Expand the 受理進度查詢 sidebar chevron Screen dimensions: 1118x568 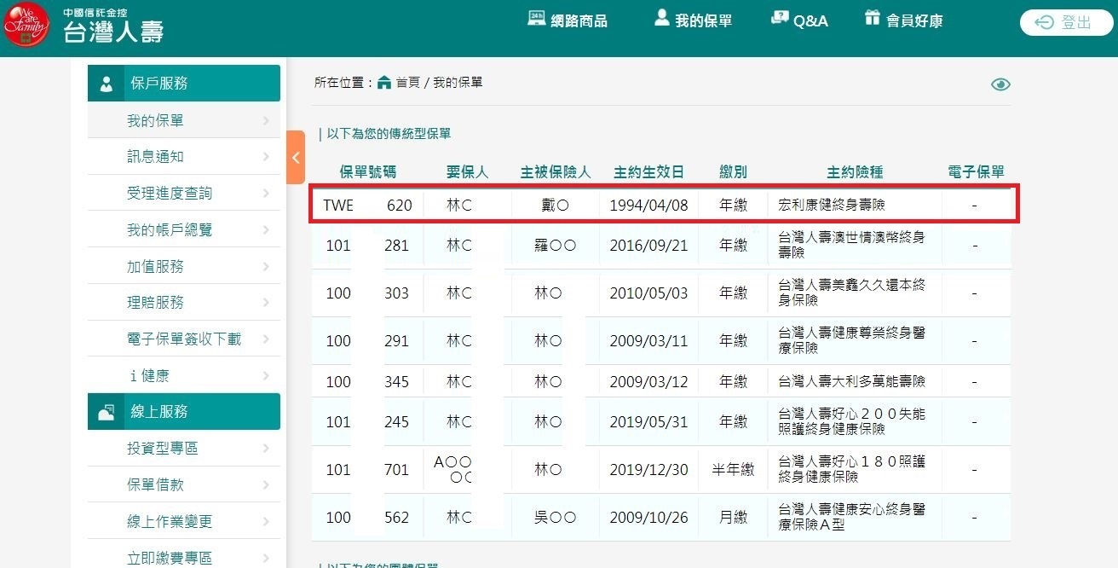(267, 194)
